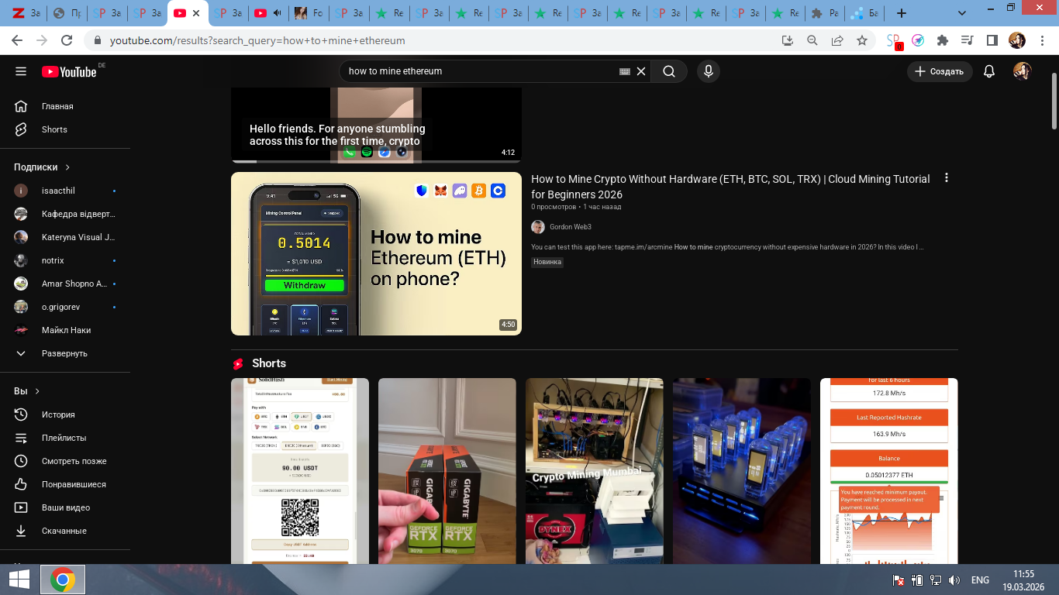The width and height of the screenshot is (1059, 595).
Task: Go back with the browser back arrow
Action: [x=19, y=40]
